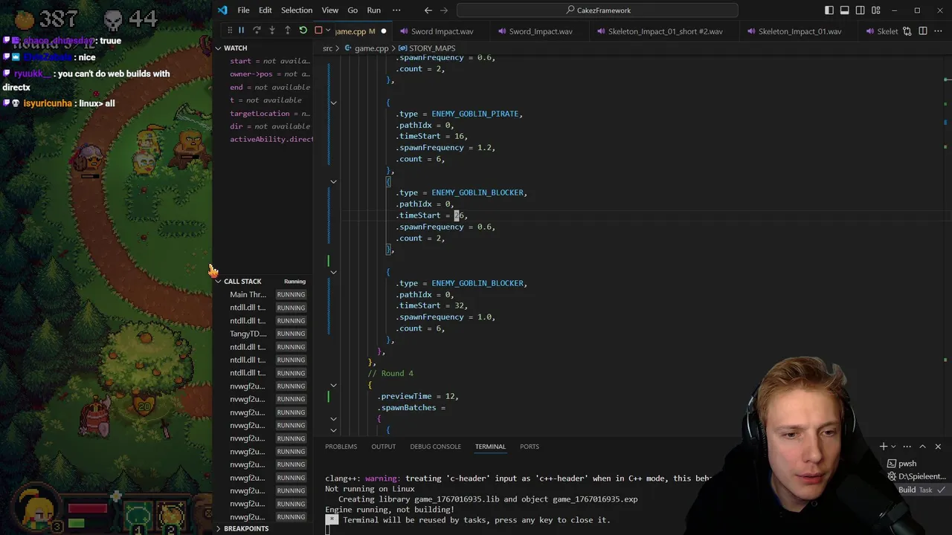The image size is (952, 535).
Task: Open the Edit menu
Action: 265,10
